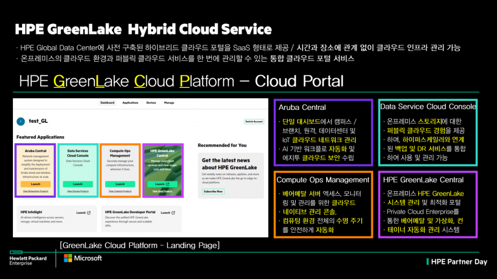This screenshot has width=497, height=279.
Task: Click the 'AI-driven intelligence across servers' description
Action: click(42, 219)
